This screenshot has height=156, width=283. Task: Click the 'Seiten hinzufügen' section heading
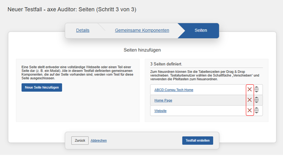click(x=142, y=50)
